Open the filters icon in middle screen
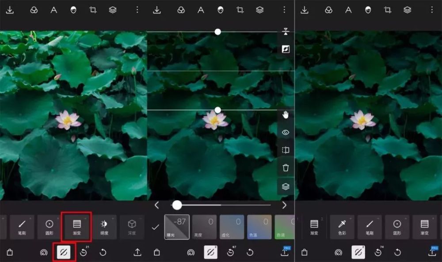Screen dimensions: 442x262 (181, 10)
